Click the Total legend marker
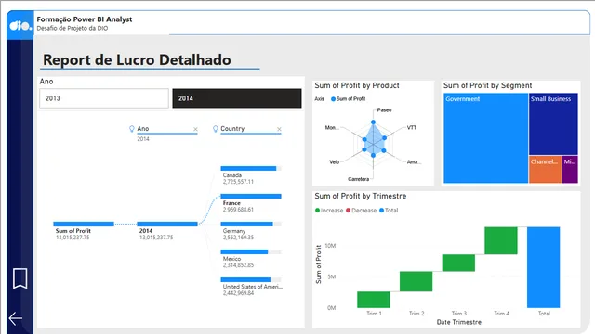 pyautogui.click(x=381, y=211)
